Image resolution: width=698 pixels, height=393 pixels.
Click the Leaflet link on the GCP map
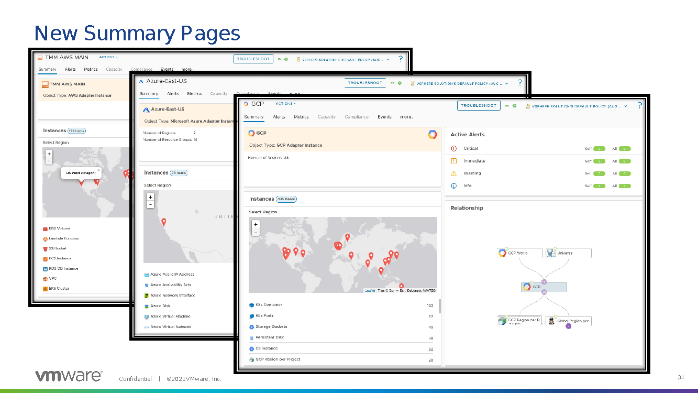pos(370,290)
